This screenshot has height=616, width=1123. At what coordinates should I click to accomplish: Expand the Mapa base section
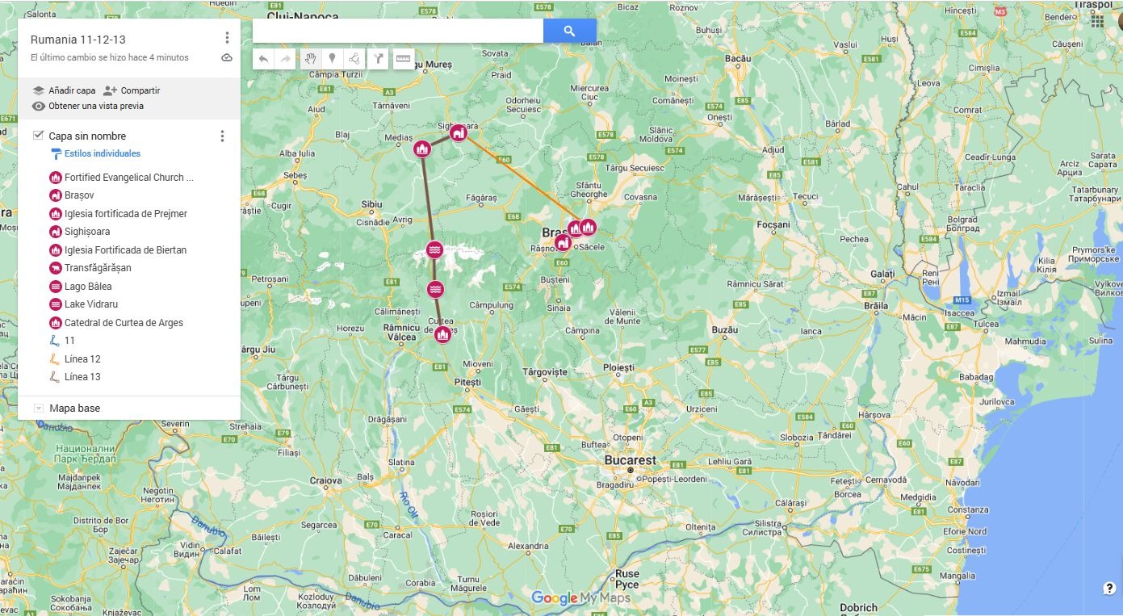click(x=38, y=409)
